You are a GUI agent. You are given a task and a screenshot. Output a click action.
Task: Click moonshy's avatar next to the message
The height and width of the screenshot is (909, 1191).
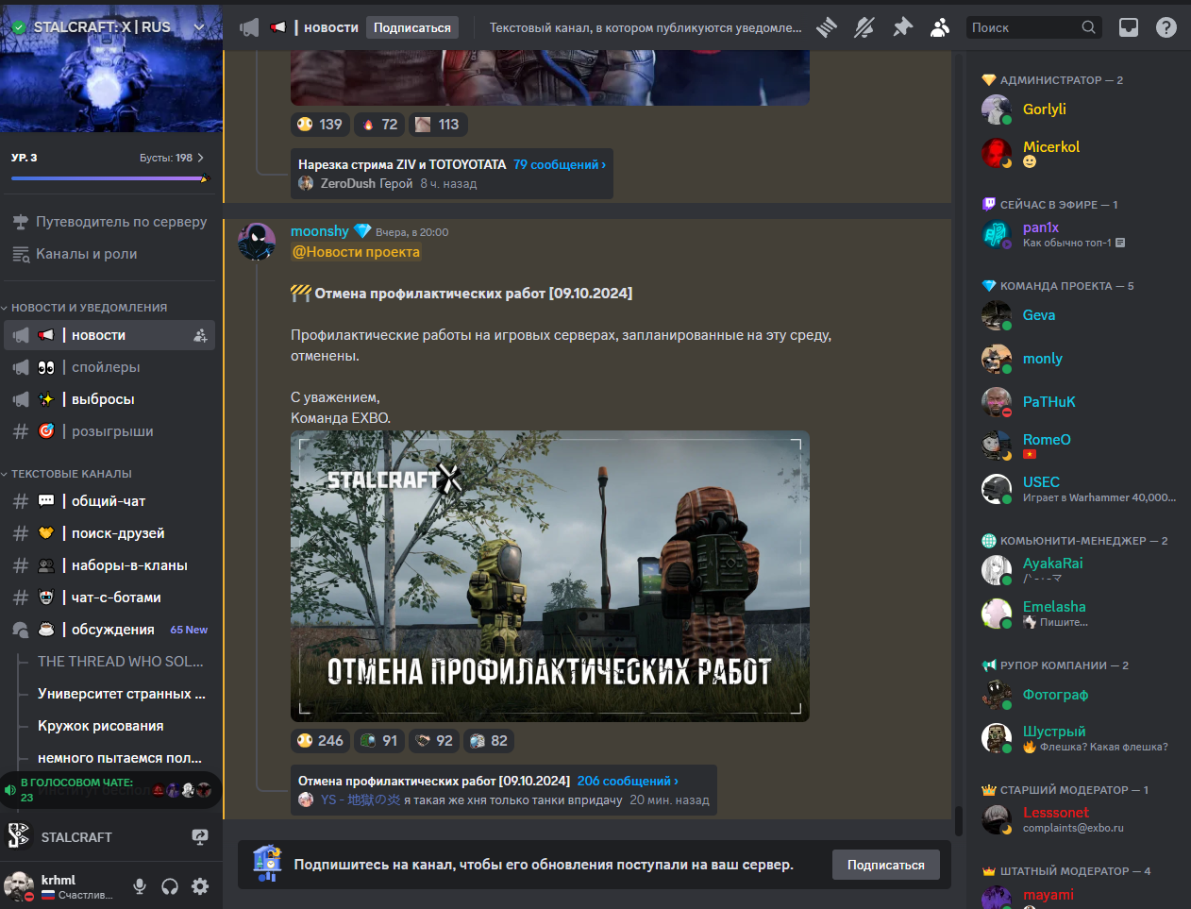pyautogui.click(x=257, y=242)
